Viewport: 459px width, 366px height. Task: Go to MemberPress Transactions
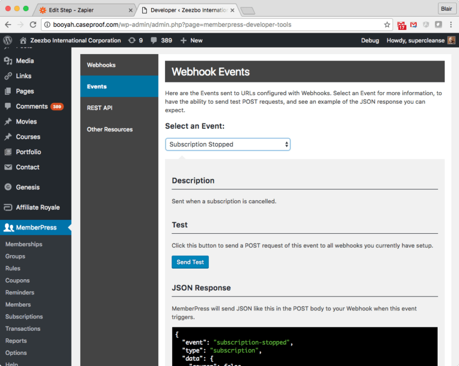pos(23,329)
